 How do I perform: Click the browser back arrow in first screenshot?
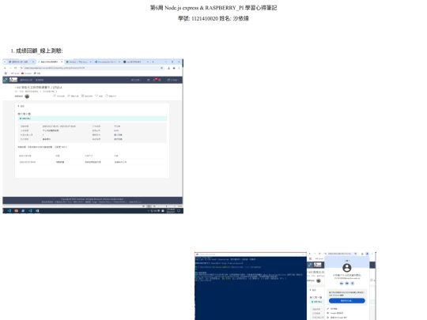point(5,68)
